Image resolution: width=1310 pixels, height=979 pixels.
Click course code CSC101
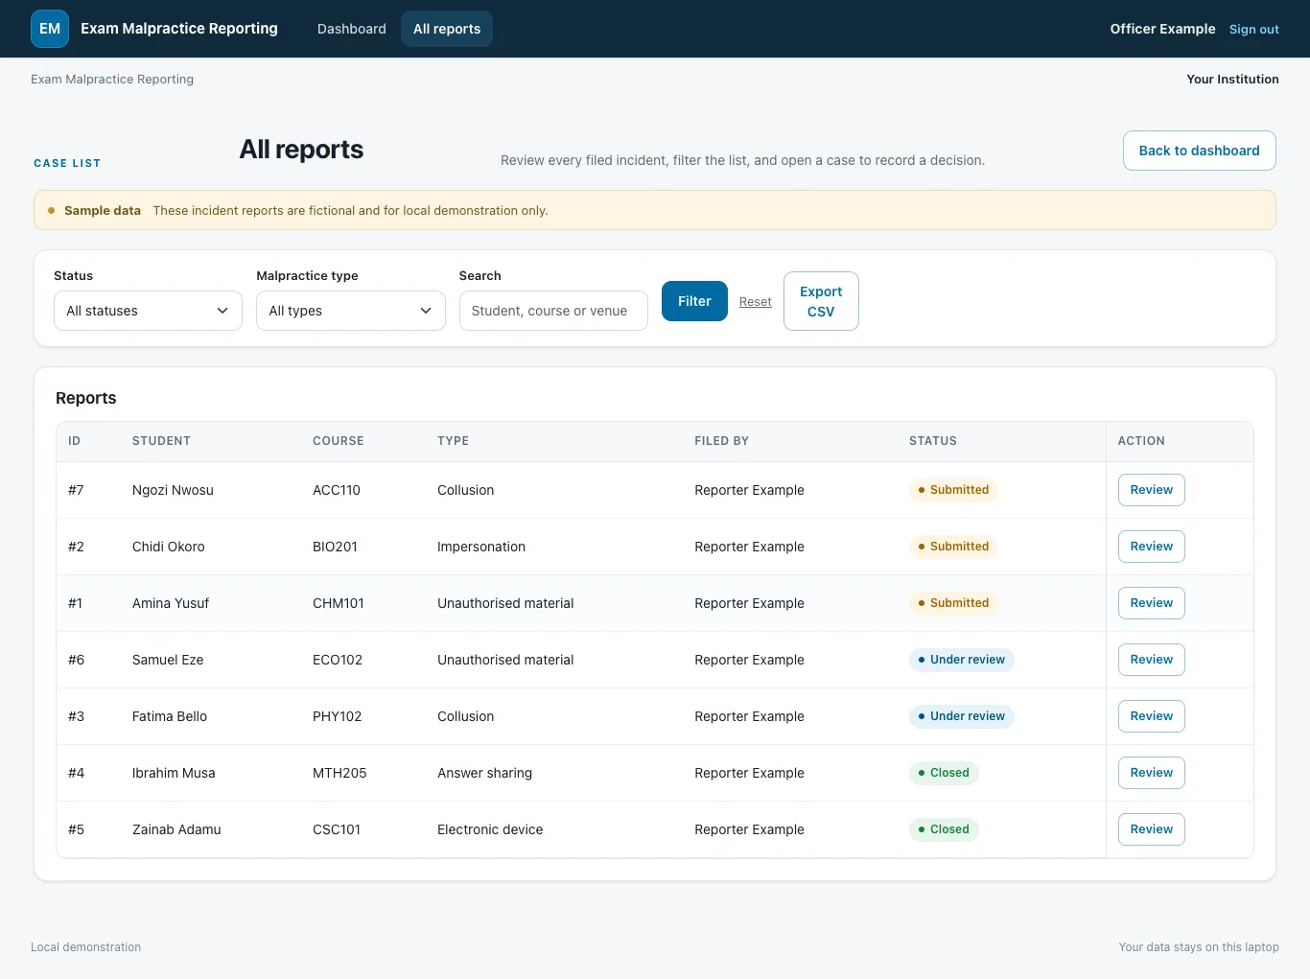tap(337, 829)
